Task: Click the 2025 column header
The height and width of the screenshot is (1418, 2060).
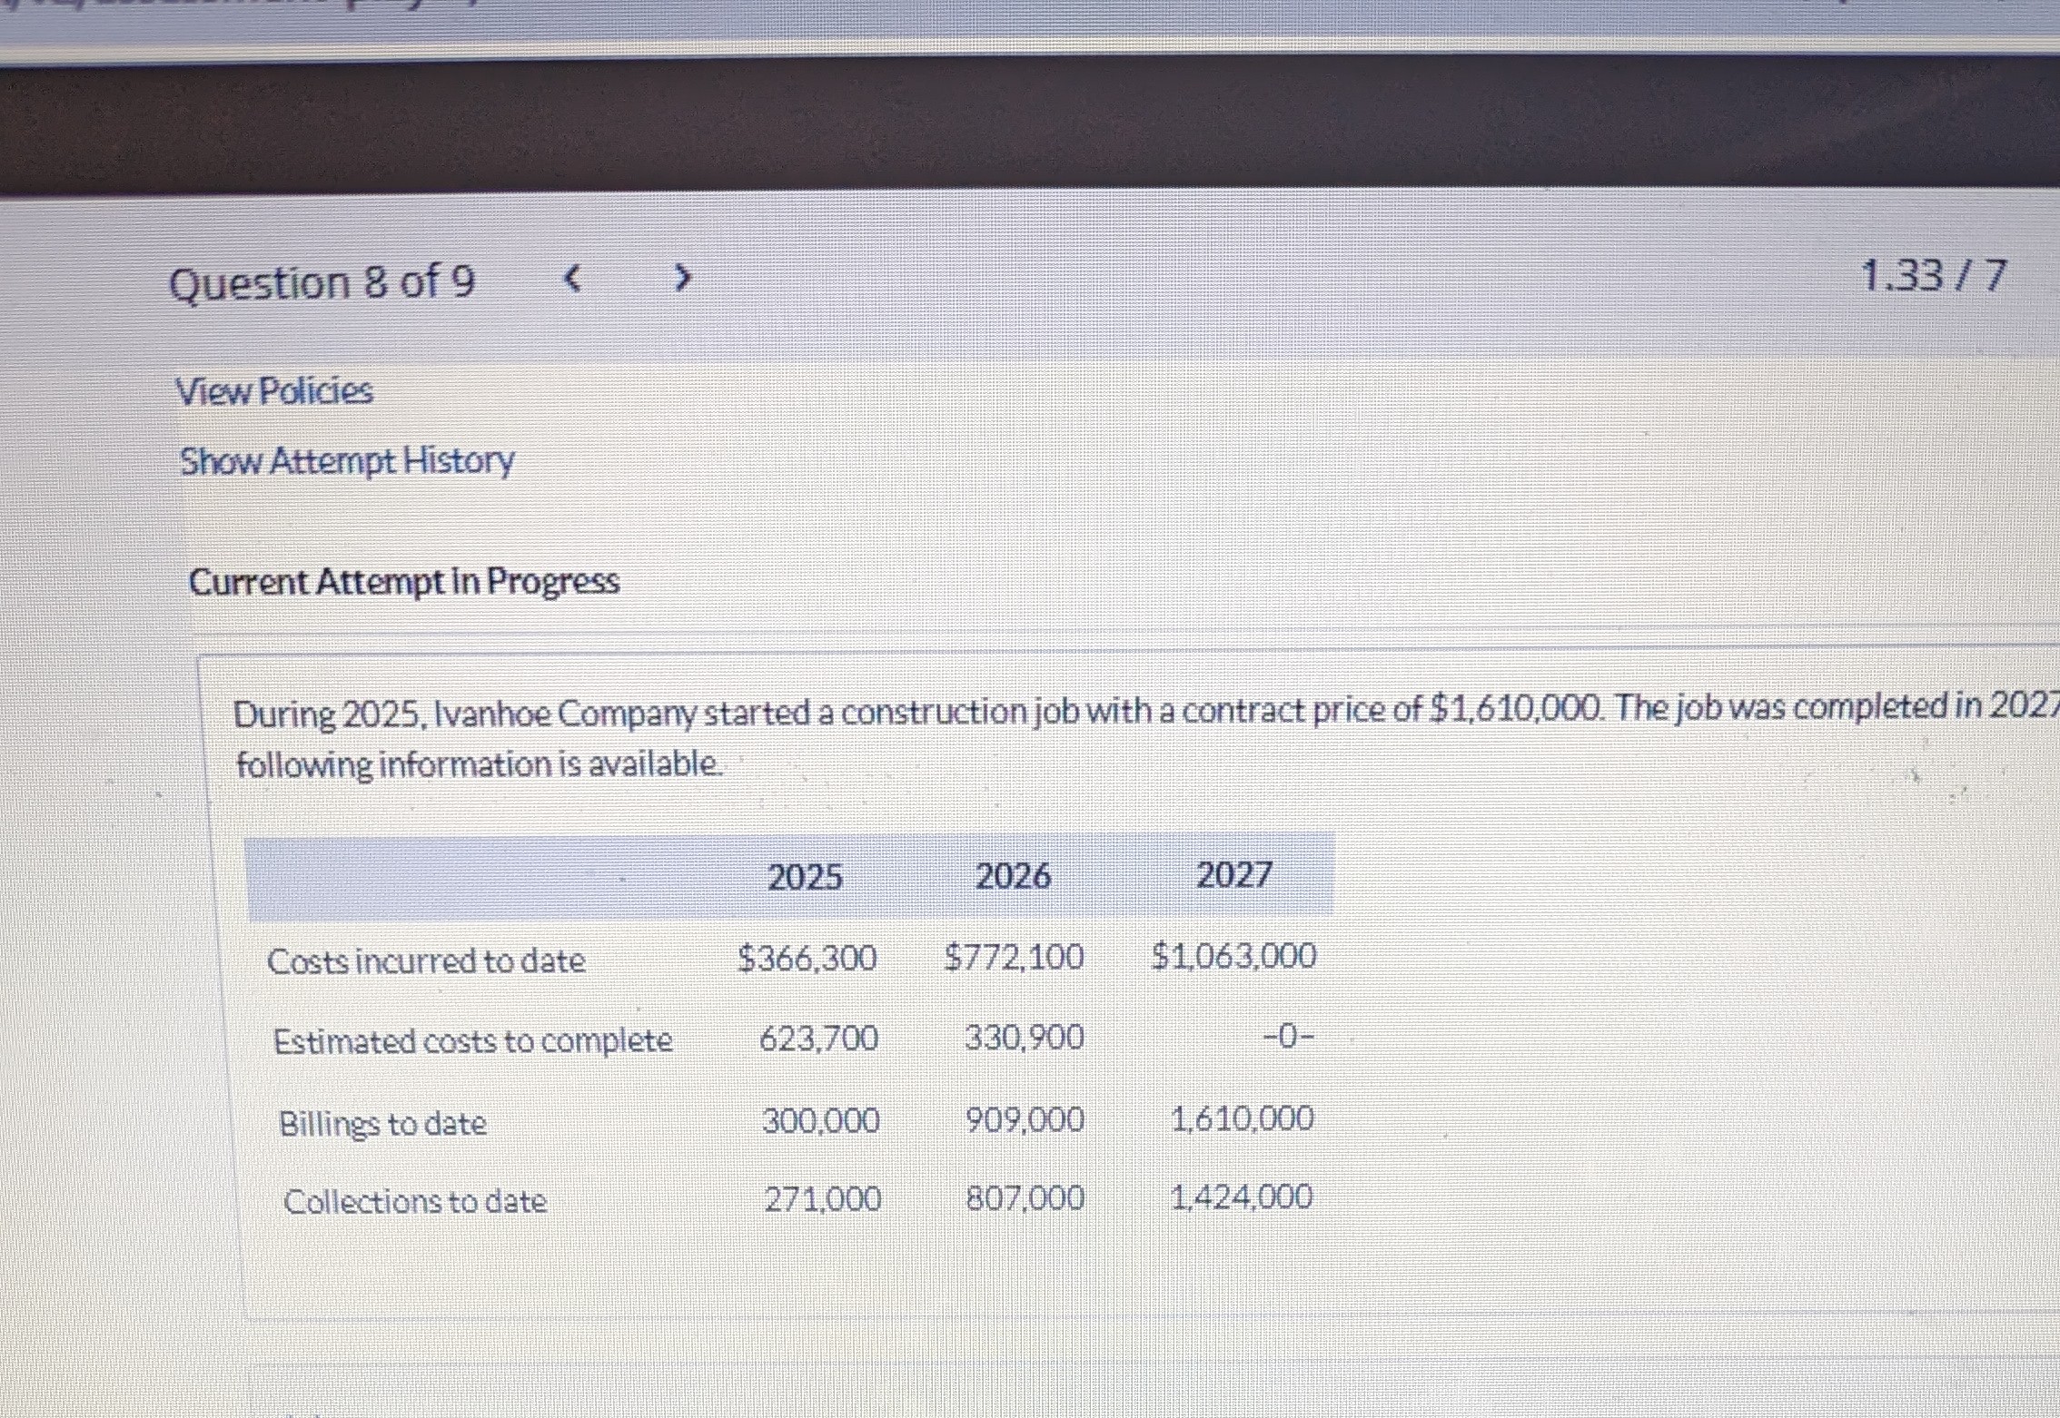Action: click(x=804, y=876)
